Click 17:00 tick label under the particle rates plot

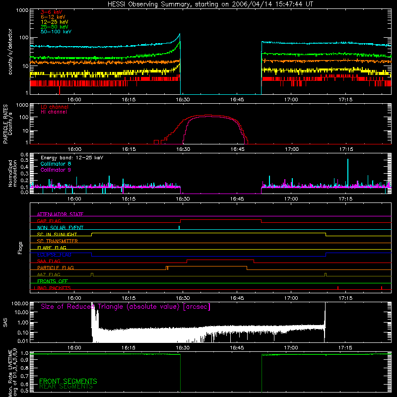292,149
